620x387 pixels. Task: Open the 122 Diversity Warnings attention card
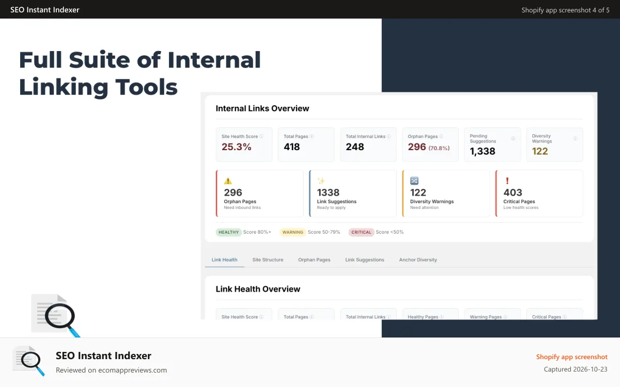coord(446,193)
